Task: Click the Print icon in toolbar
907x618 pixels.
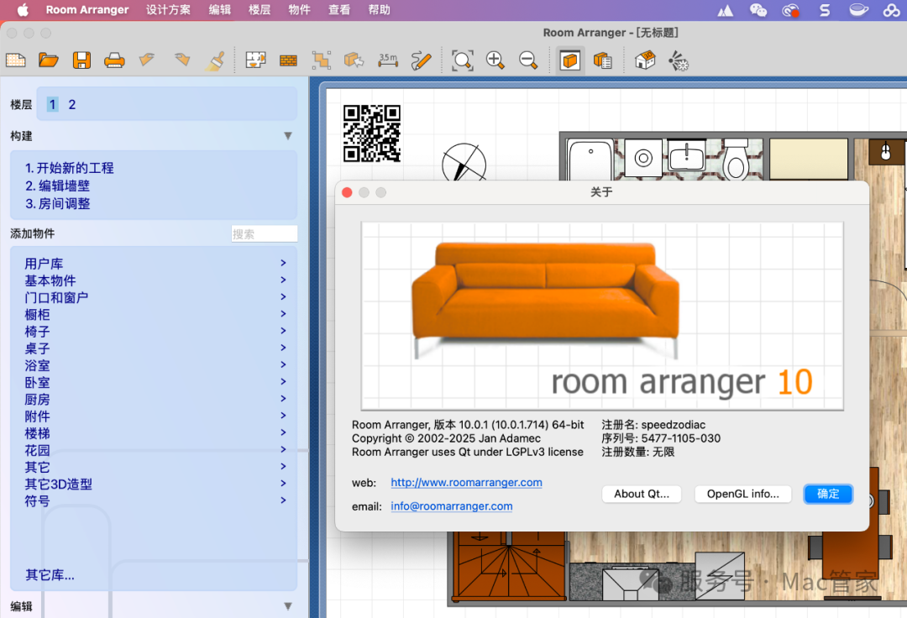Action: tap(114, 60)
